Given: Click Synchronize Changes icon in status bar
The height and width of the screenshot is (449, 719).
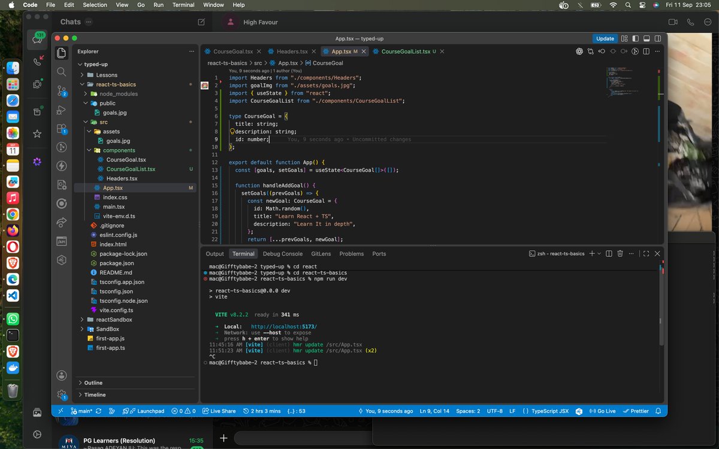Looking at the screenshot, I should pyautogui.click(x=98, y=411).
